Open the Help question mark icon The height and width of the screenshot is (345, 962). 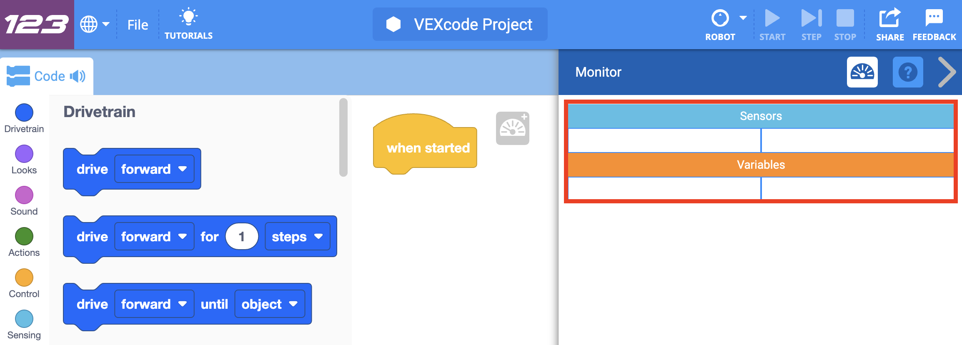908,72
